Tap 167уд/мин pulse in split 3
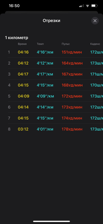The width and height of the screenshot is (103, 224). (72, 74)
